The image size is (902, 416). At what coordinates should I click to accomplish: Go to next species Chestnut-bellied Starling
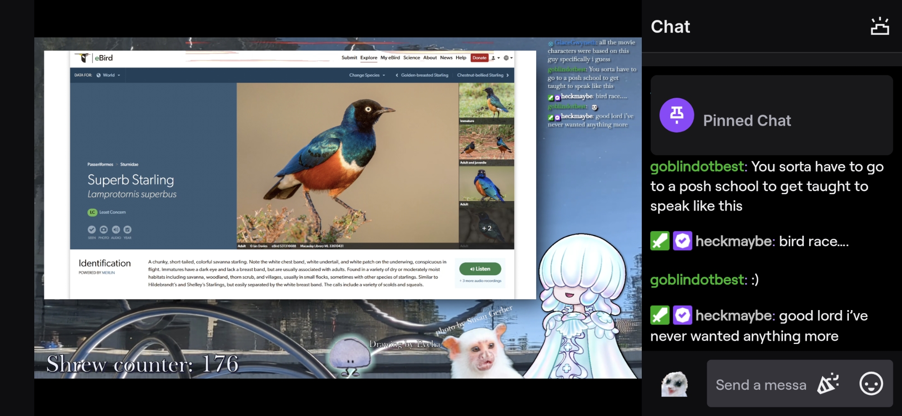coord(483,75)
